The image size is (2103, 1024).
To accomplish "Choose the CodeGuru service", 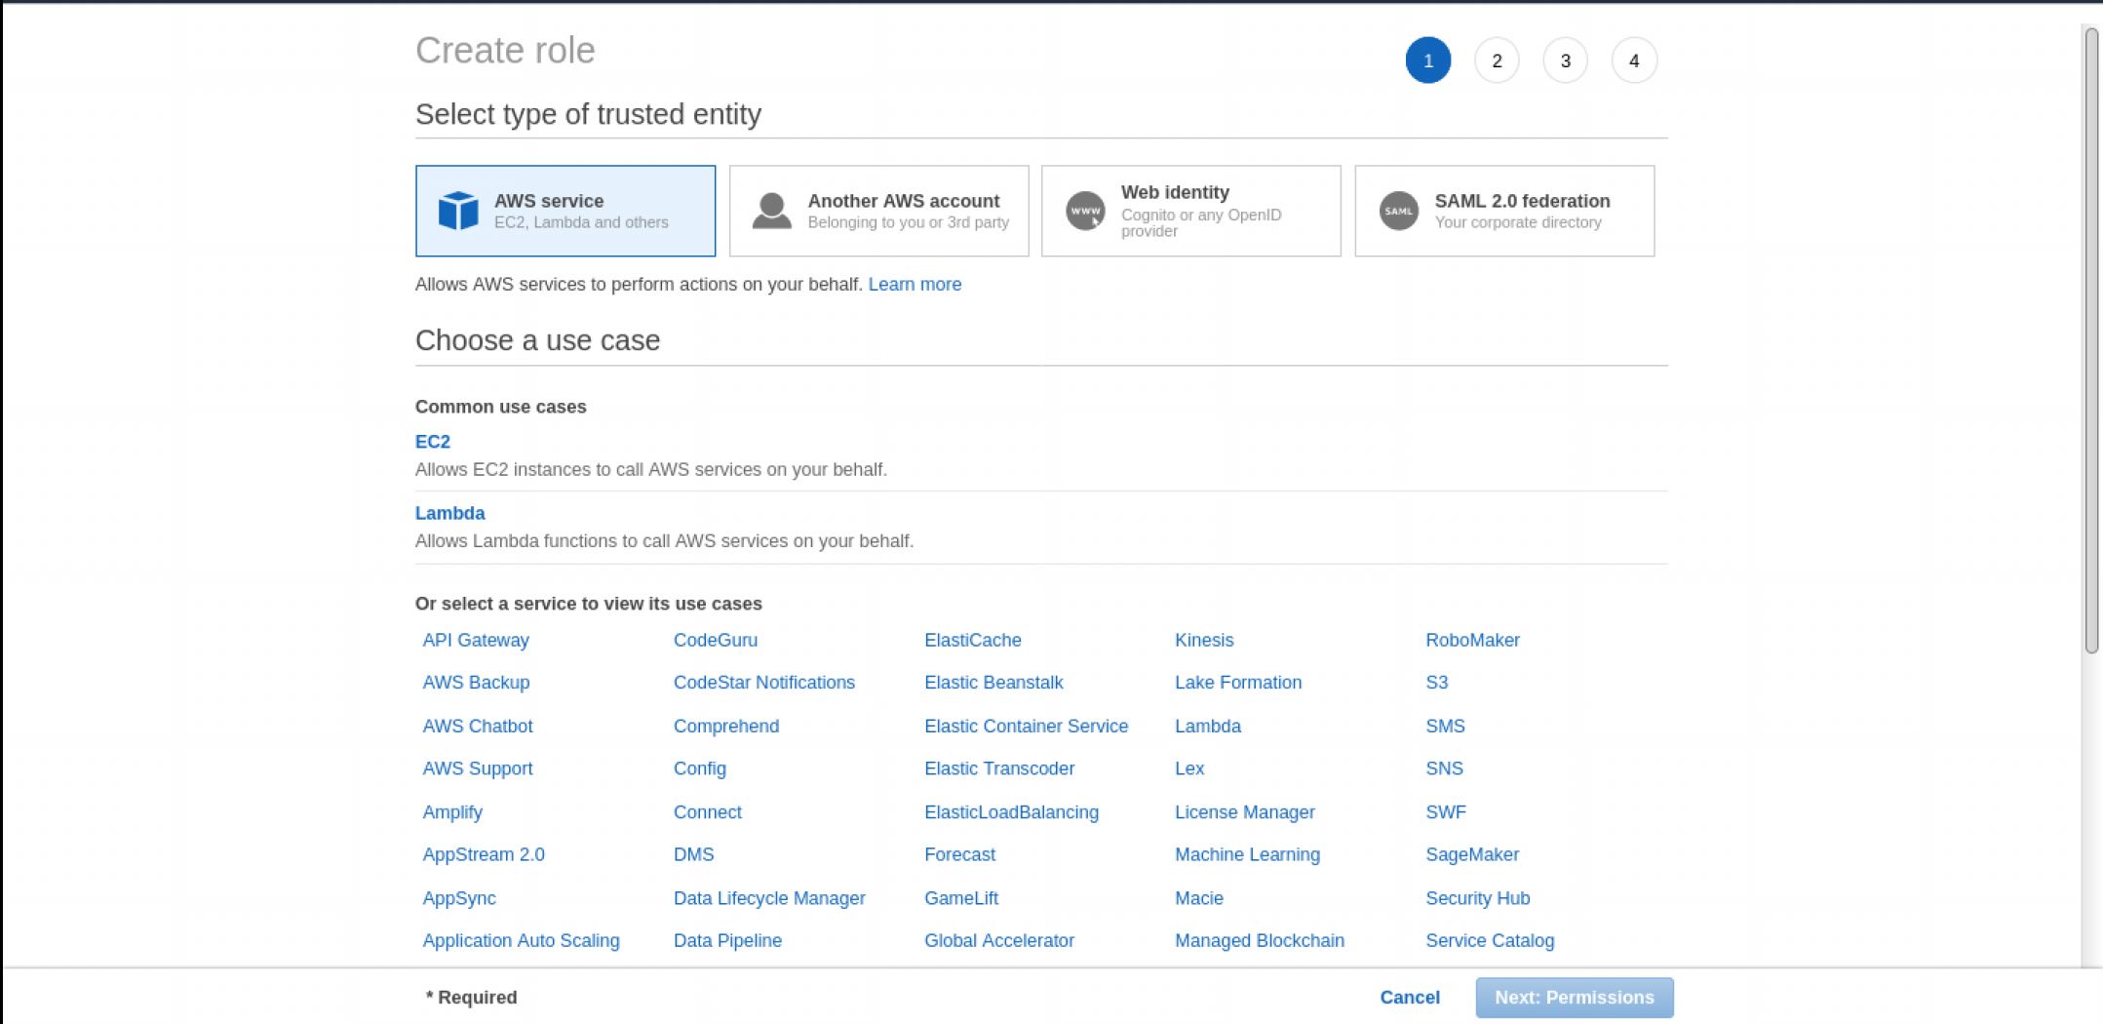I will tap(715, 640).
